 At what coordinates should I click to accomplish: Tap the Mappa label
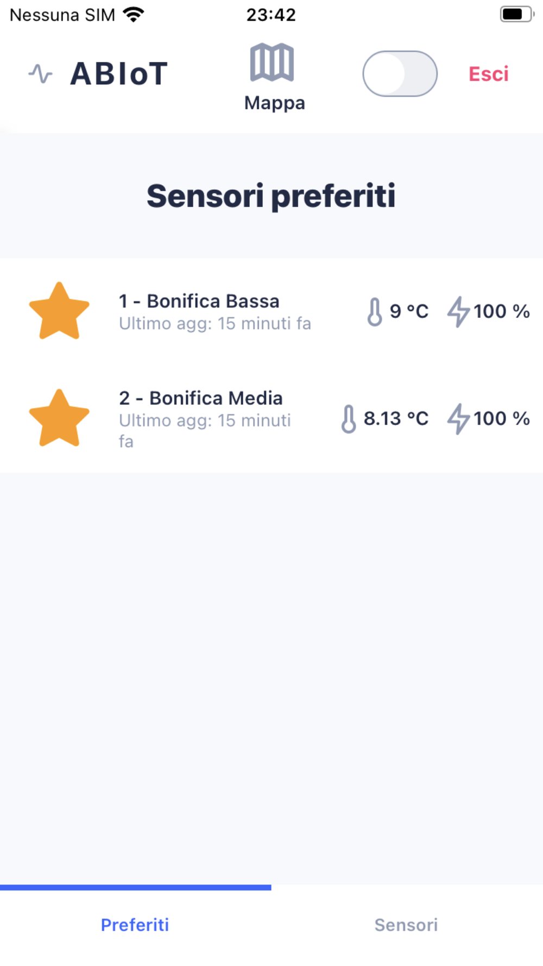pyautogui.click(x=275, y=103)
